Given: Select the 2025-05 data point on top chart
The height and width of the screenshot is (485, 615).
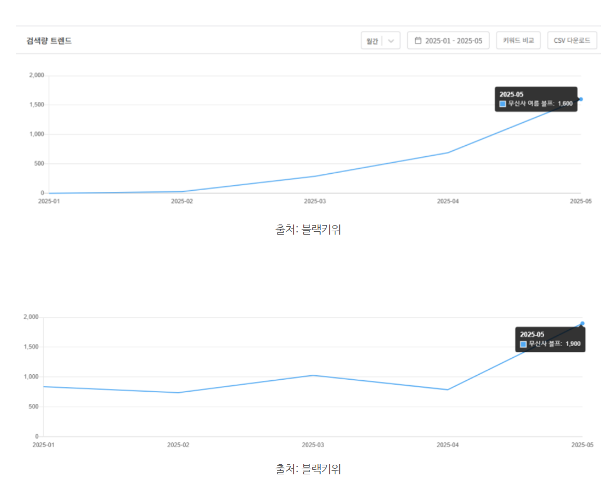Looking at the screenshot, I should coord(581,99).
